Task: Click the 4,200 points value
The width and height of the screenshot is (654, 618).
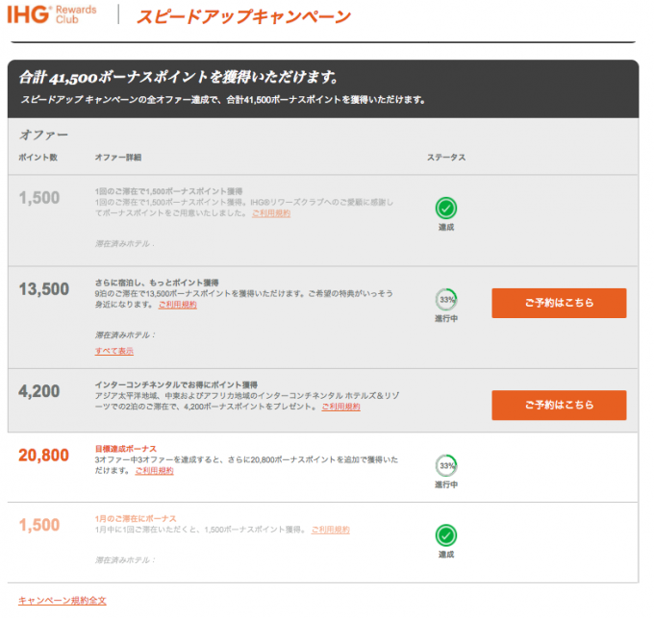Action: 39,391
